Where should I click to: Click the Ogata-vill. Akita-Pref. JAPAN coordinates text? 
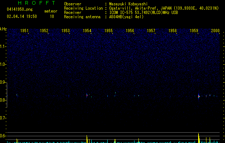point(164,8)
